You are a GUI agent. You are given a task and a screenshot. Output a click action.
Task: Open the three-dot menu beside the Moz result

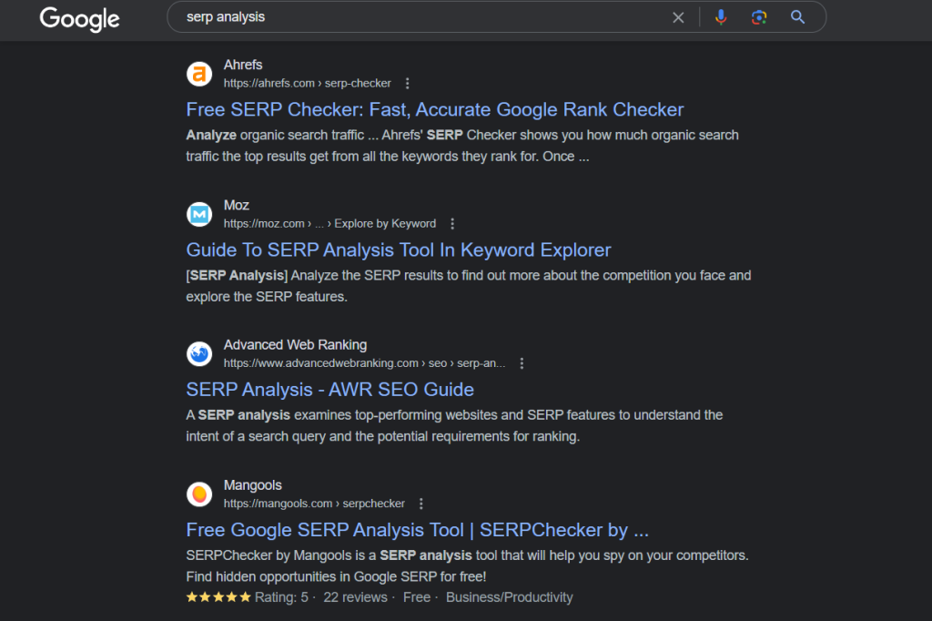tap(451, 222)
